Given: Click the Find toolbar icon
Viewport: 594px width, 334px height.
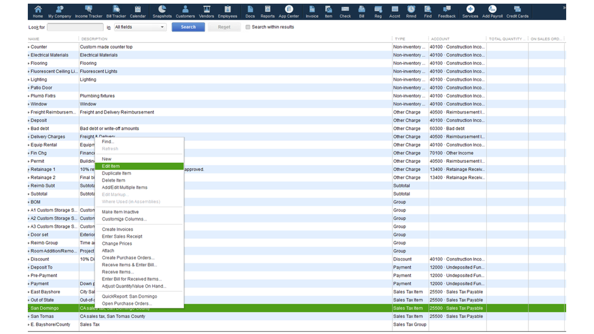Looking at the screenshot, I should [428, 12].
